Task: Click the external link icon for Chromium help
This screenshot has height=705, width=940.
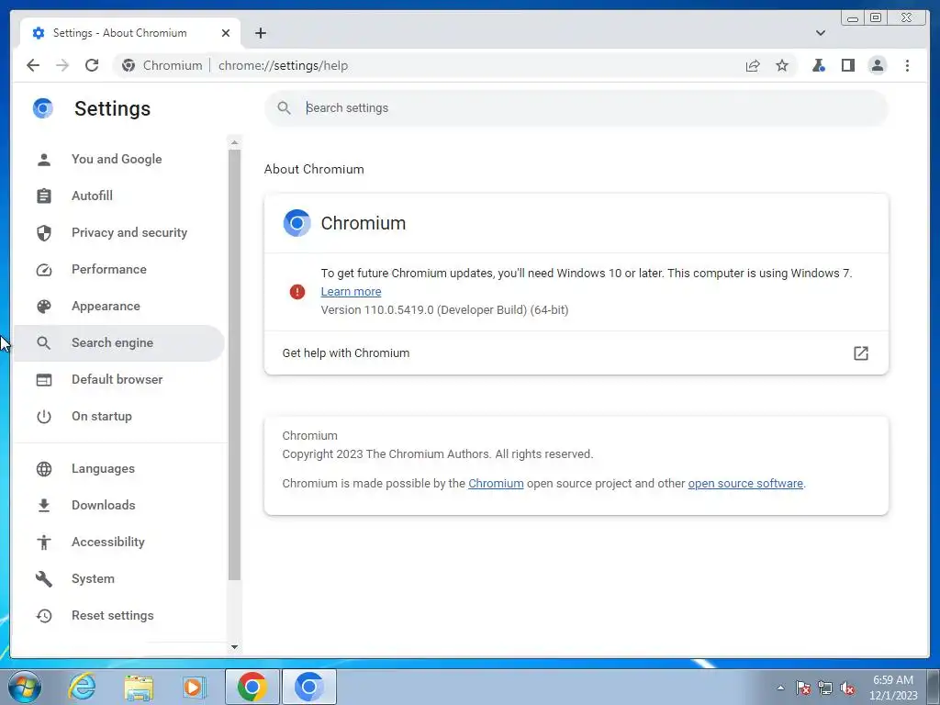Action: (861, 353)
